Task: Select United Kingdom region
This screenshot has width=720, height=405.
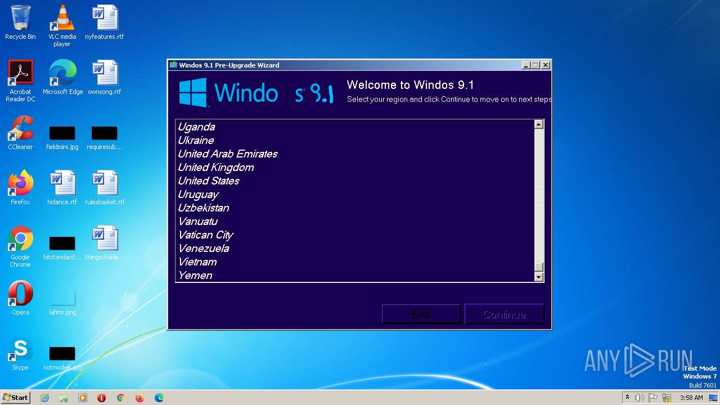Action: (x=354, y=168)
